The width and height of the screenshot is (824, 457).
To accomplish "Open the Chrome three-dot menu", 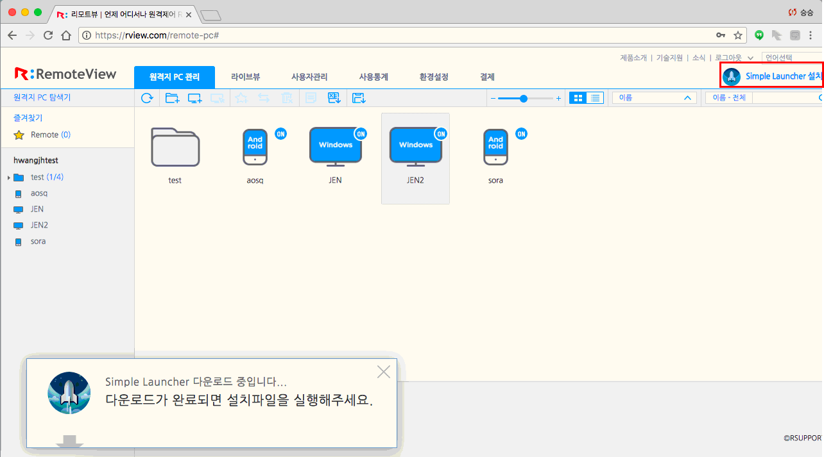I will [x=811, y=35].
